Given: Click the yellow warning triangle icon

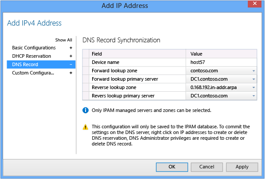Looking at the screenshot, I should click(86, 127).
